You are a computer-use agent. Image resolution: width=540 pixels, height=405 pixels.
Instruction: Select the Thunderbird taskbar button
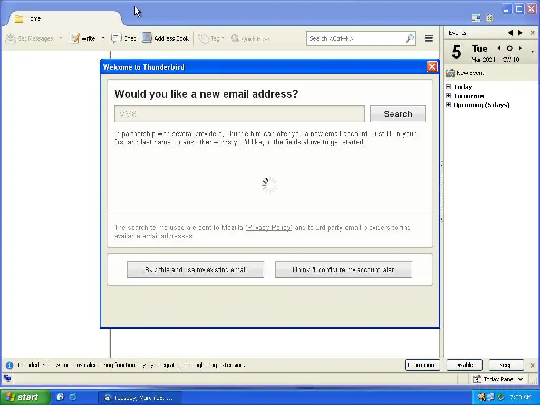click(140, 398)
